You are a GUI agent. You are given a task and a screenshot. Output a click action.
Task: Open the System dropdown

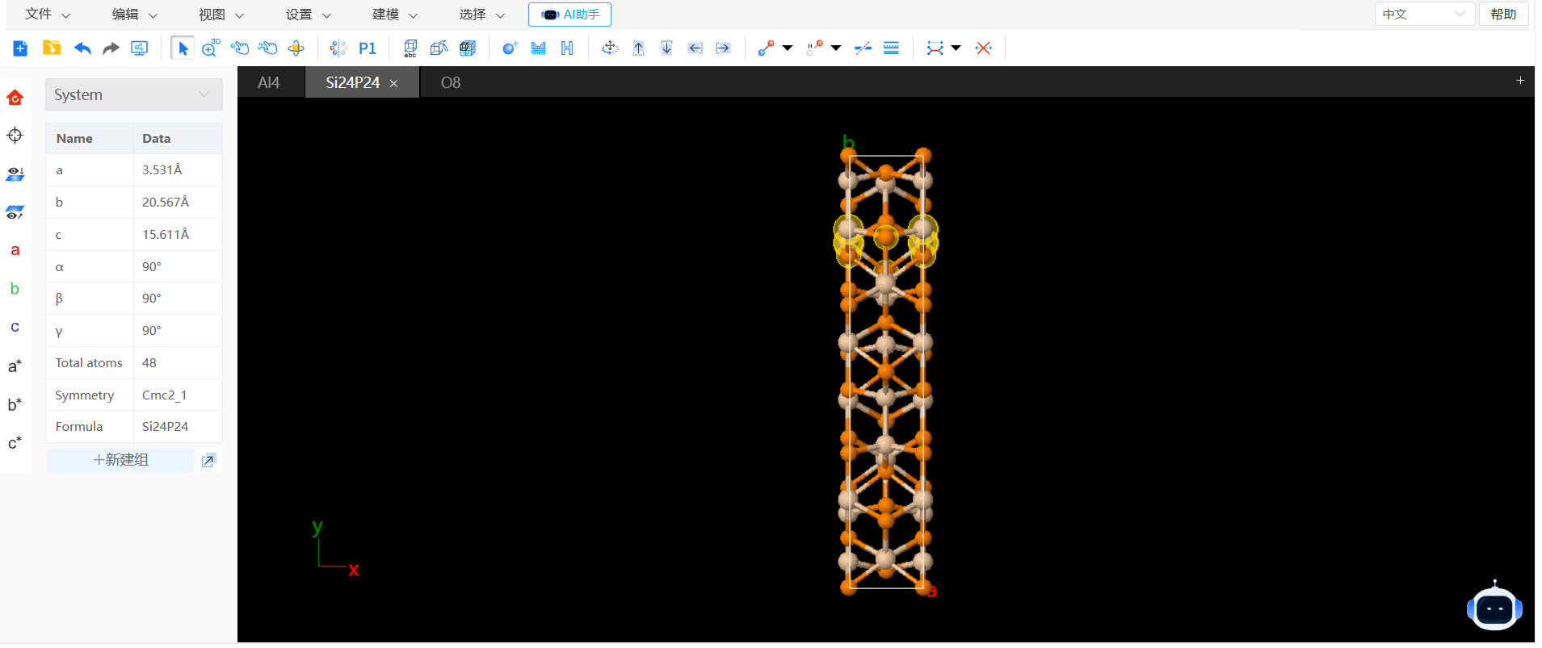[x=133, y=94]
